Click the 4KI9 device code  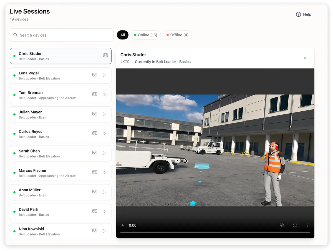click(x=125, y=62)
